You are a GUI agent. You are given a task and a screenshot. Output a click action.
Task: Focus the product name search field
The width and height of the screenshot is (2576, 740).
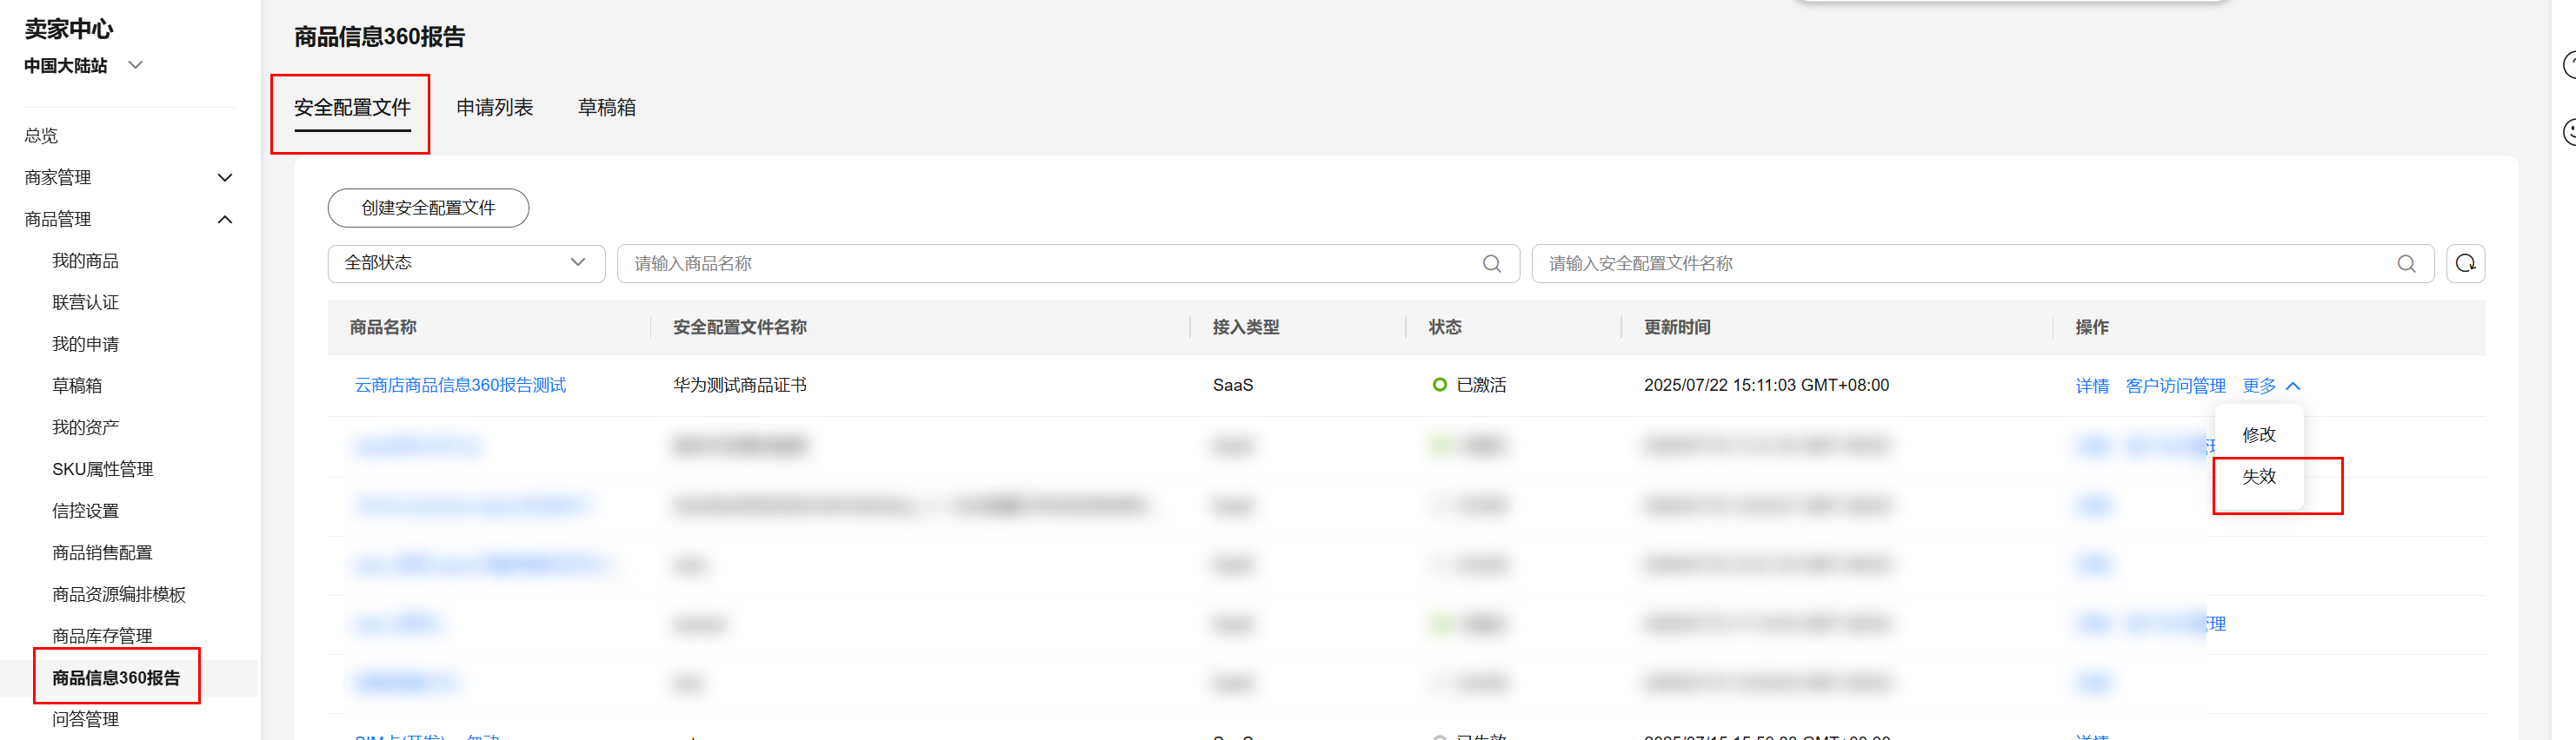pyautogui.click(x=1067, y=264)
